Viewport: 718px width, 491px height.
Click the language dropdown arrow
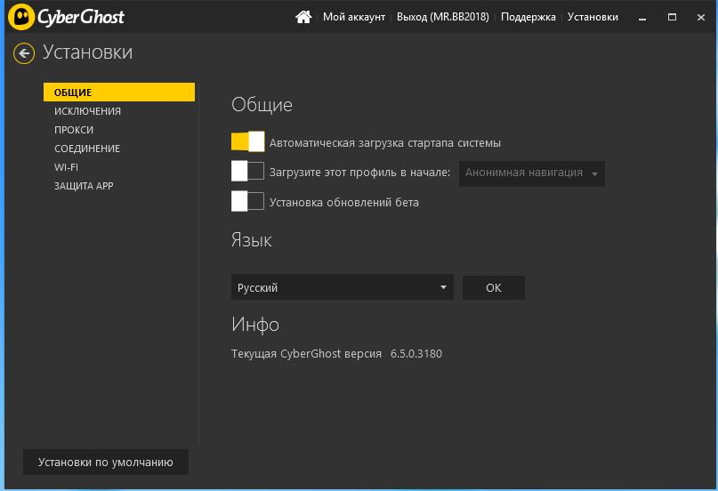pos(443,287)
